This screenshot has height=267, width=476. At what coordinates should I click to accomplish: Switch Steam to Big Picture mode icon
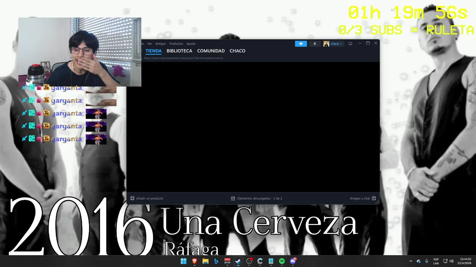click(350, 44)
